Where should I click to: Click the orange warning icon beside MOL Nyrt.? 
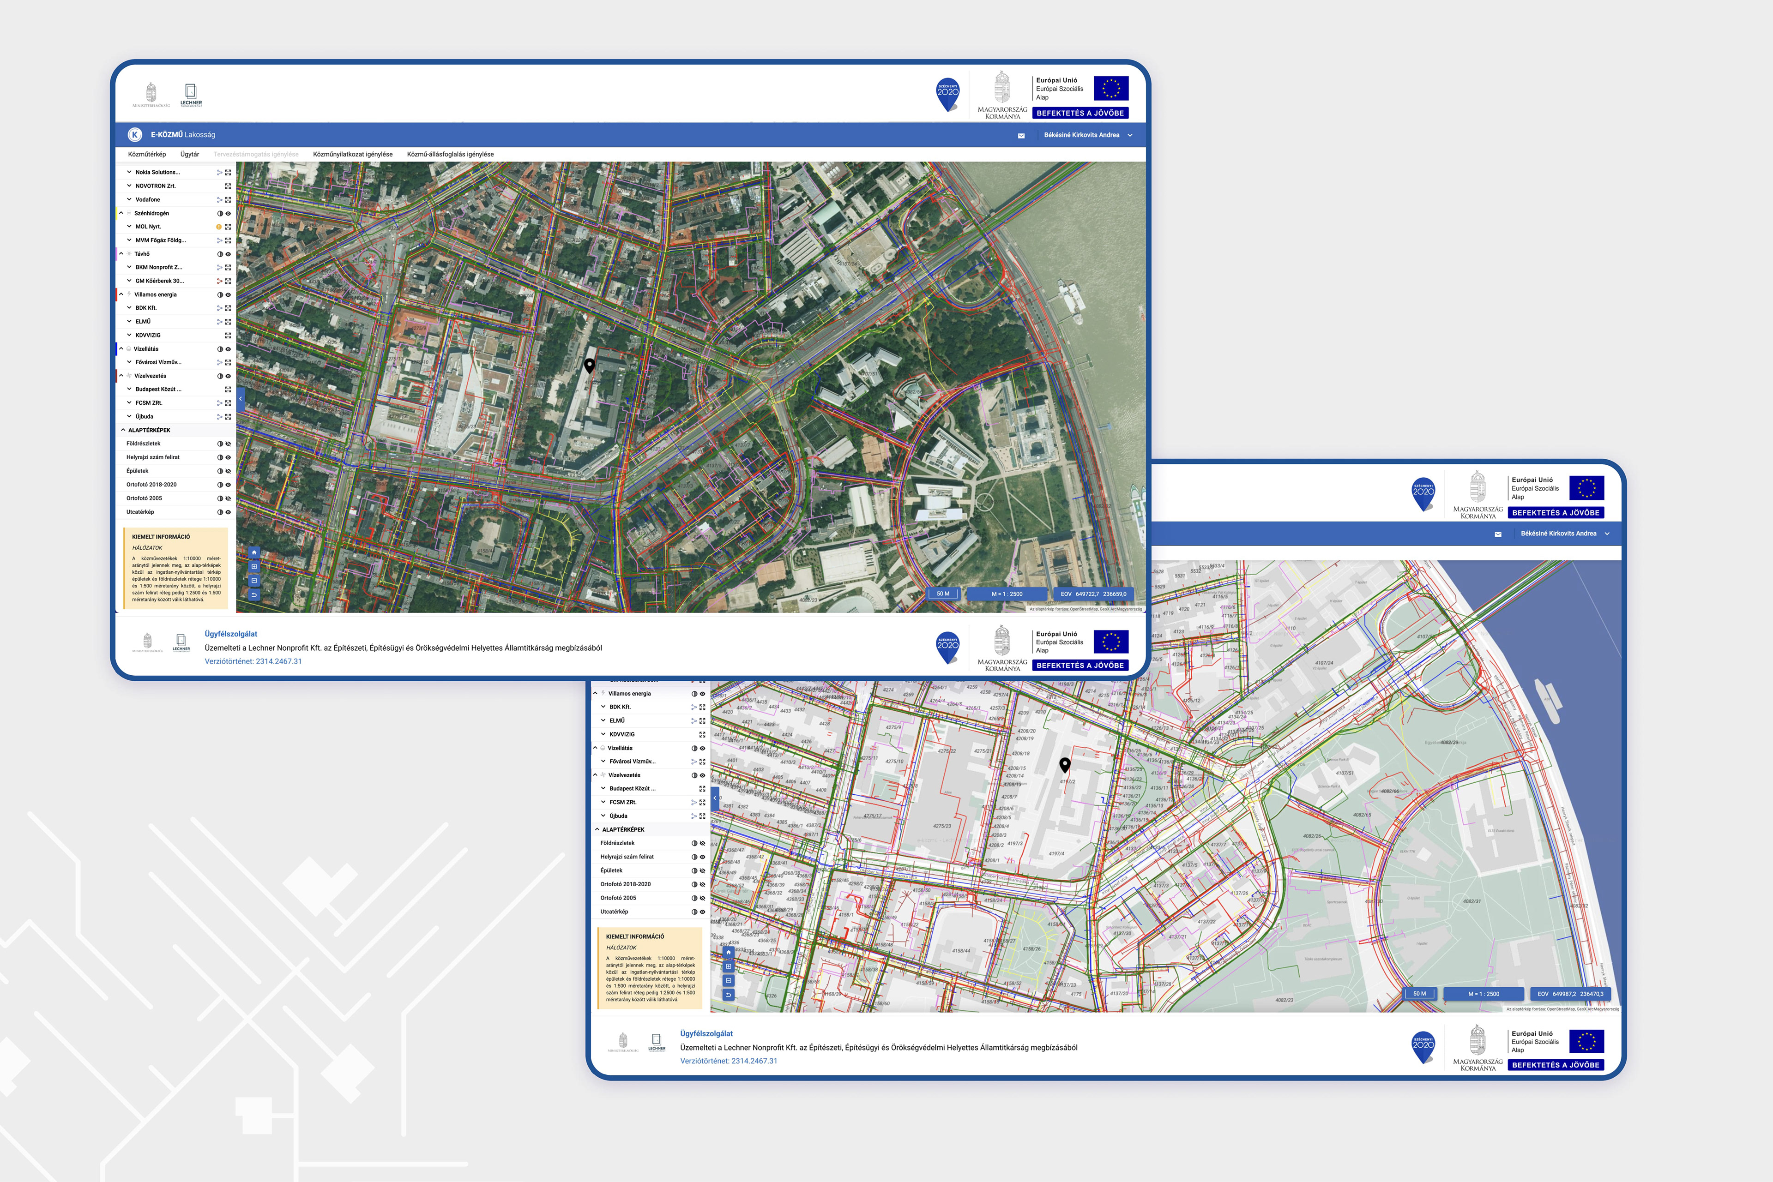[219, 227]
